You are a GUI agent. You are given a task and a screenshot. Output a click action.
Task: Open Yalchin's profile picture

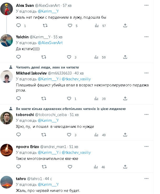pos(7,40)
